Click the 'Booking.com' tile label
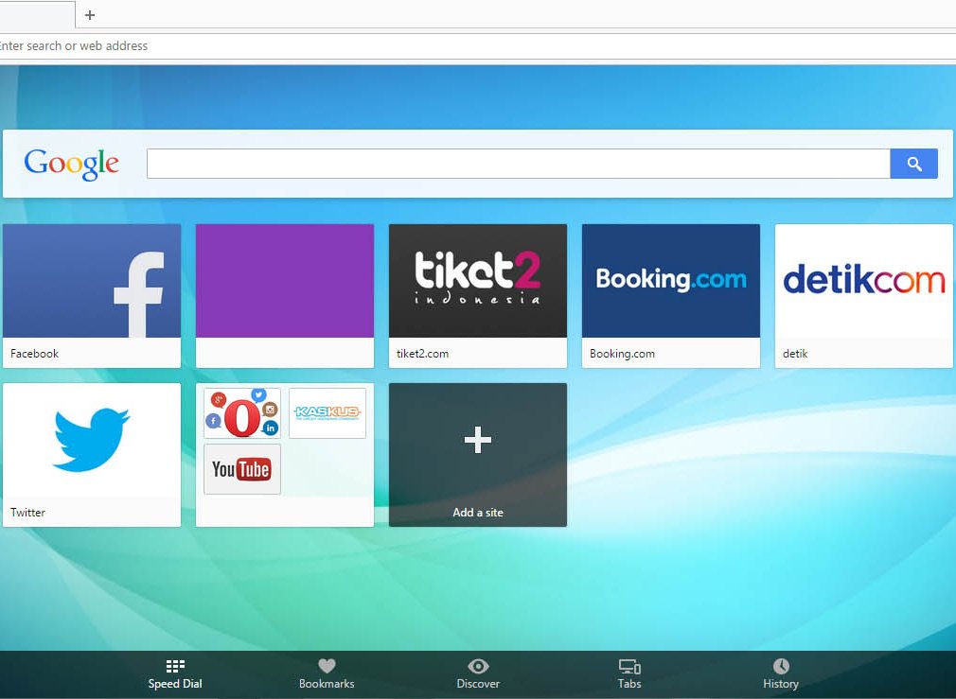The height and width of the screenshot is (699, 956). point(622,354)
